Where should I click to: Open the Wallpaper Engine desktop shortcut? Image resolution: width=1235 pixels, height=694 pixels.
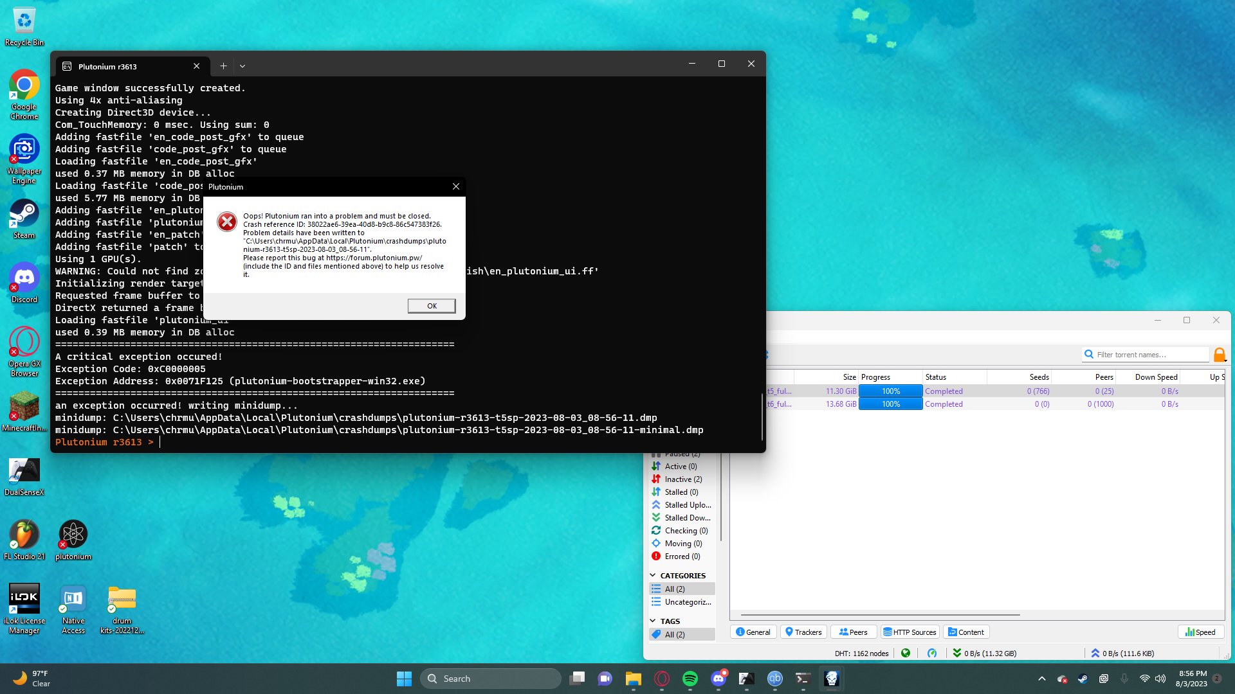point(24,159)
